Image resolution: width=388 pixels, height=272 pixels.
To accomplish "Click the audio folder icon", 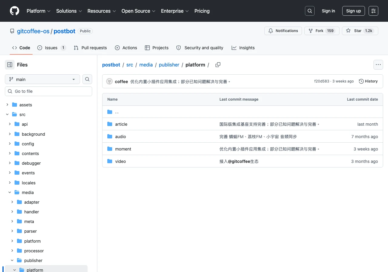I will click(x=110, y=137).
